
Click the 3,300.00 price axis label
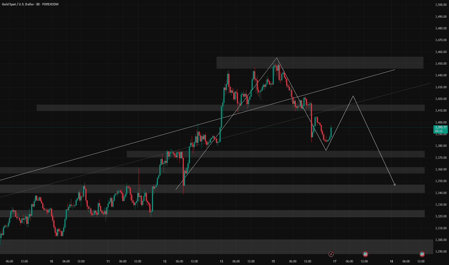coord(441,240)
